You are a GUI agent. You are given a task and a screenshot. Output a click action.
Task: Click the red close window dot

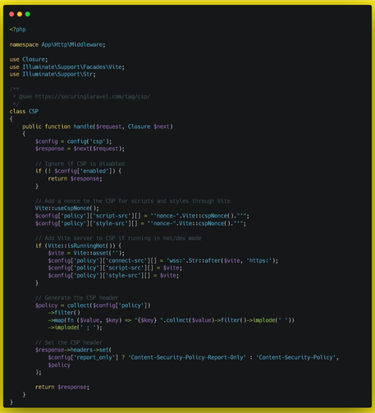[x=11, y=14]
